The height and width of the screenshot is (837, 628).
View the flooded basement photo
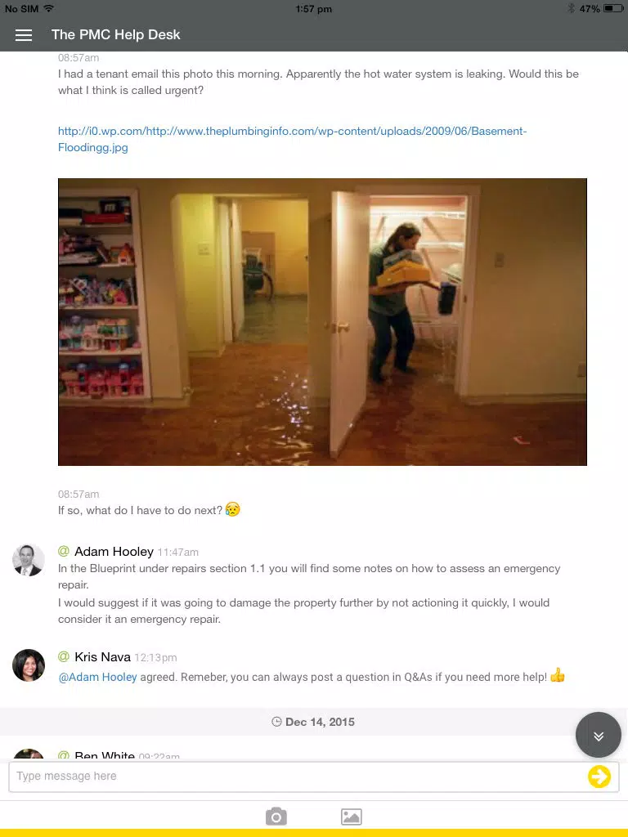(x=322, y=322)
